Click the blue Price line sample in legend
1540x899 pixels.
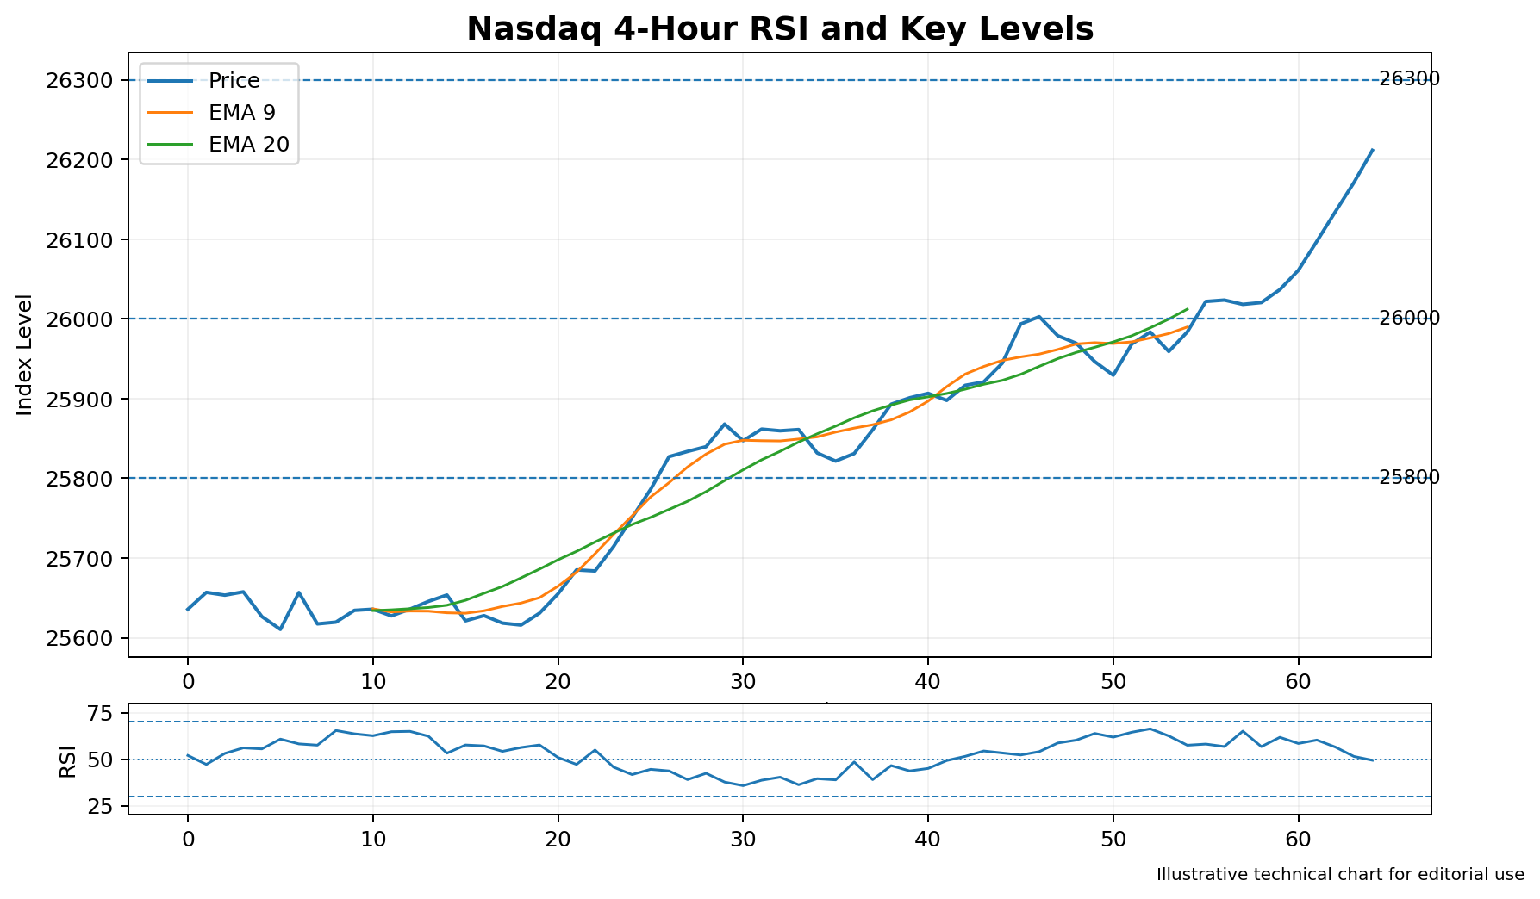point(170,82)
